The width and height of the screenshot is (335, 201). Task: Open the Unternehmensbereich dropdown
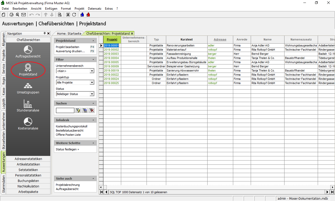(92, 71)
